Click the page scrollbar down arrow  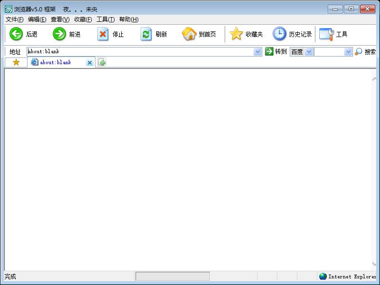pyautogui.click(x=374, y=264)
